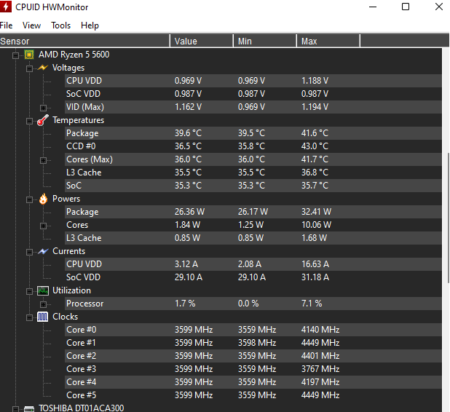Click the vertical scrollbar thumb
Screen dimensions: 450x412
click(448, 218)
